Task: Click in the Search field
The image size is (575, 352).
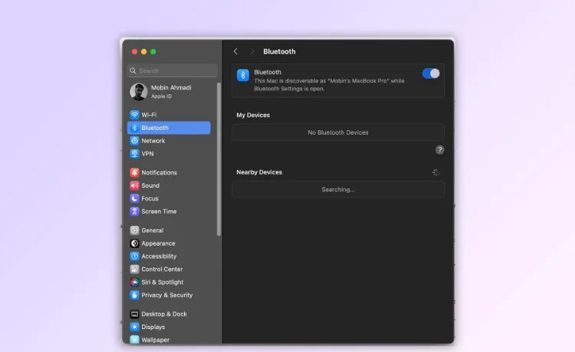Action: click(172, 70)
